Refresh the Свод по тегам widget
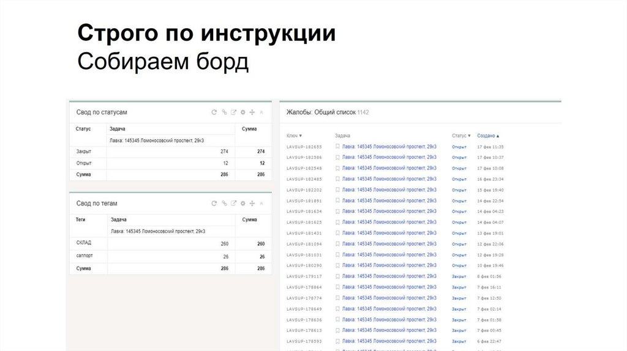Image resolution: width=627 pixels, height=351 pixels. pyautogui.click(x=214, y=204)
